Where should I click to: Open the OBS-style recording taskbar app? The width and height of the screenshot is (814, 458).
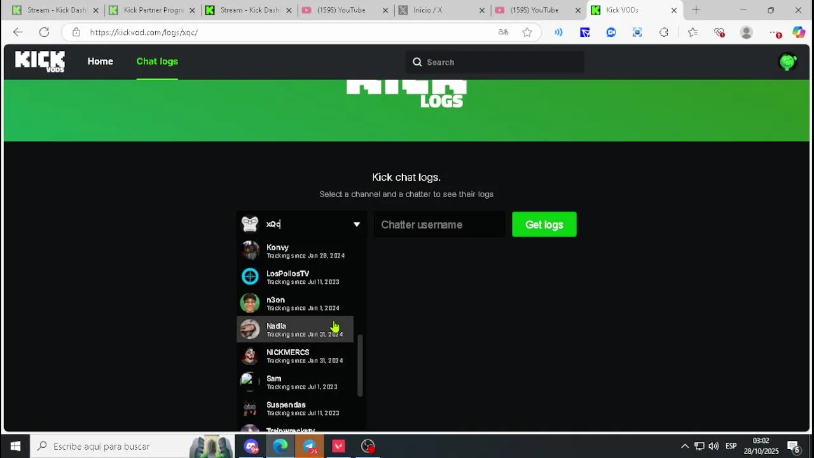click(x=368, y=447)
